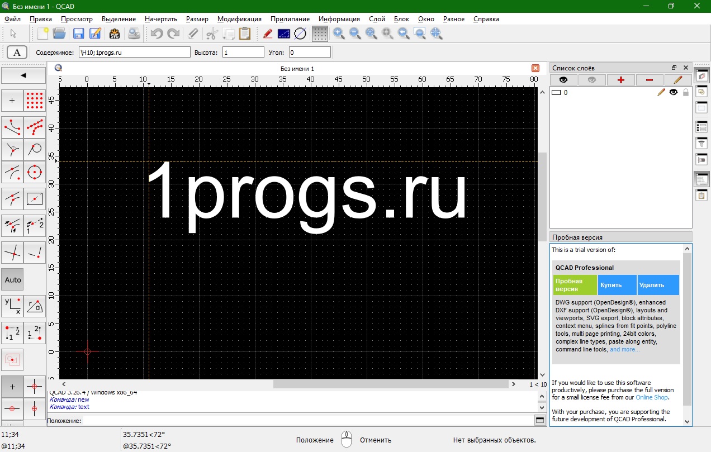Click the Купить button
Screen dimensions: 711x452
(x=618, y=285)
